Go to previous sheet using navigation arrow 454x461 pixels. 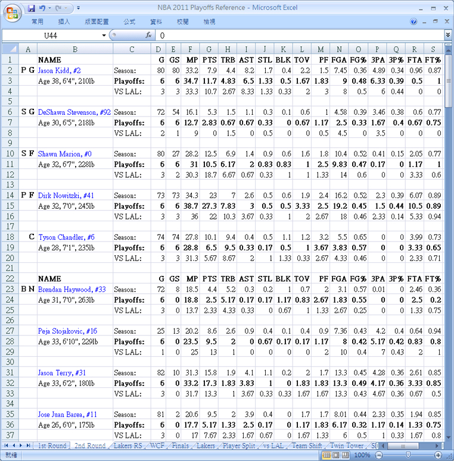tap(14, 446)
